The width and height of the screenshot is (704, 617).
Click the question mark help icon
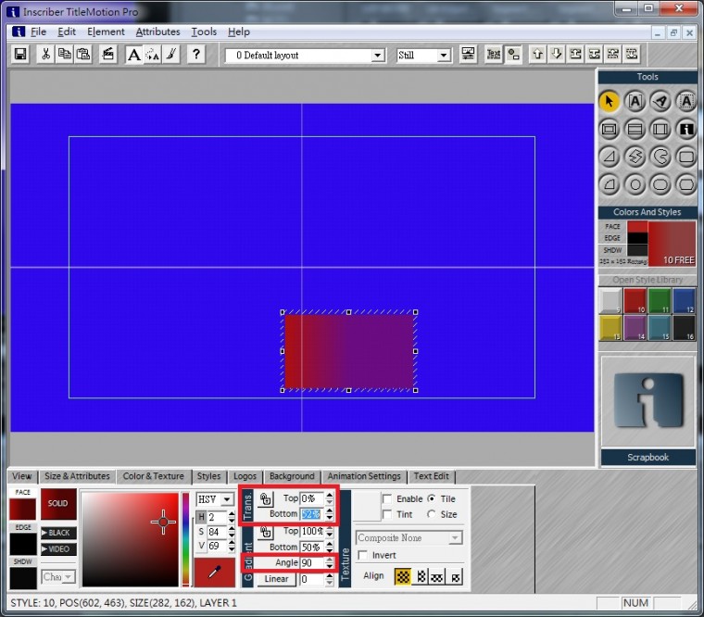tap(195, 55)
